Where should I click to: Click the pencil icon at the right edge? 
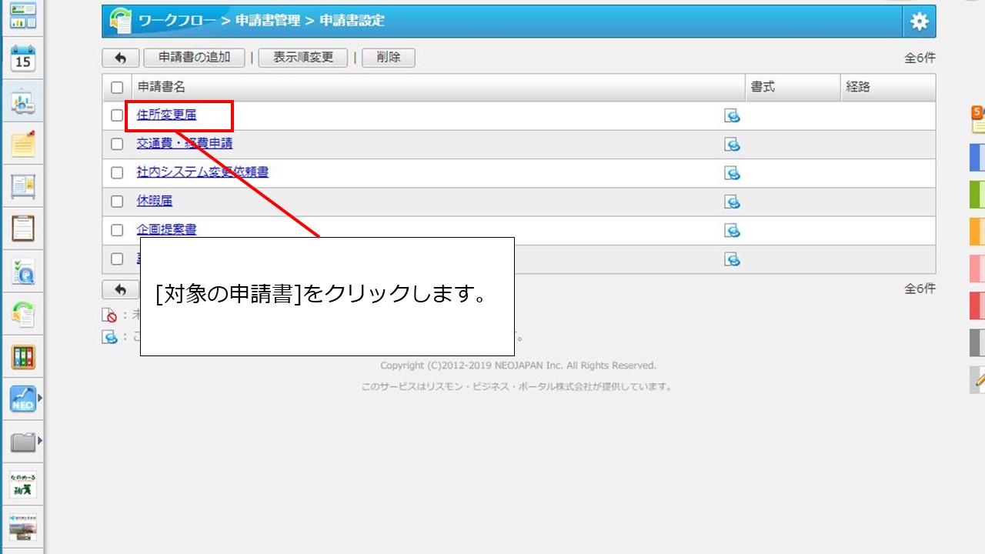(x=979, y=379)
